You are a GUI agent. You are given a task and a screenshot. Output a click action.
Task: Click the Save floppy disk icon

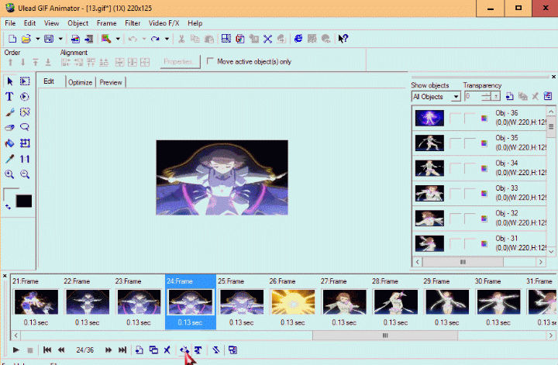[49, 39]
